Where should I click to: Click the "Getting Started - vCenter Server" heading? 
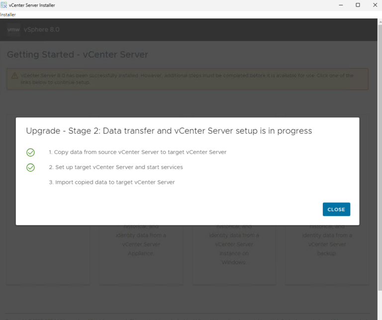(78, 55)
